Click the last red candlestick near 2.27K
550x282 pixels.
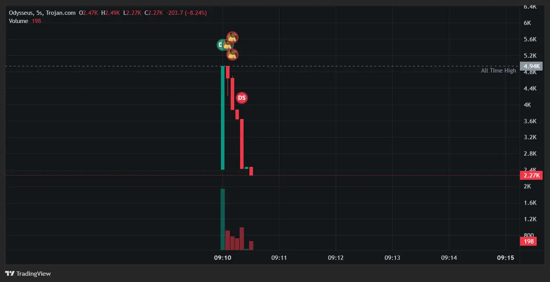point(251,171)
